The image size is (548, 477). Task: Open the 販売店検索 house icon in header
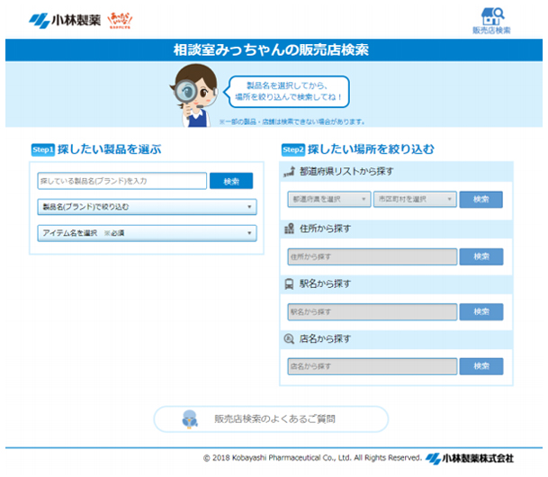(x=491, y=21)
